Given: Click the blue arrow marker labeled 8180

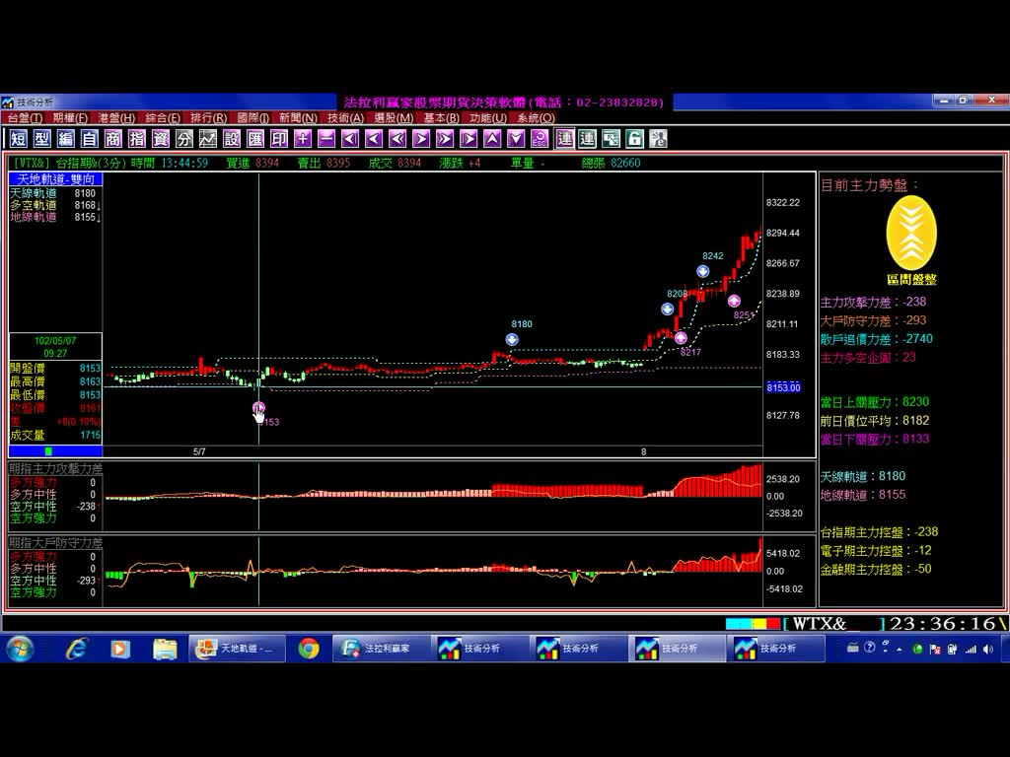Looking at the screenshot, I should [x=512, y=339].
